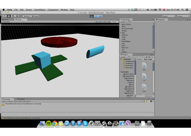
Task: Open the Layout dropdown
Action: click(x=183, y=16)
